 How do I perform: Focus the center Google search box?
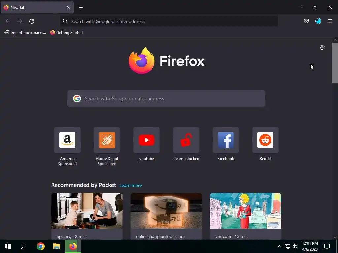[x=166, y=98]
